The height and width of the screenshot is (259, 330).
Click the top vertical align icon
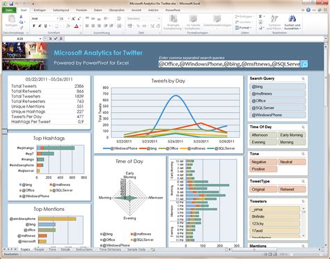87,18
